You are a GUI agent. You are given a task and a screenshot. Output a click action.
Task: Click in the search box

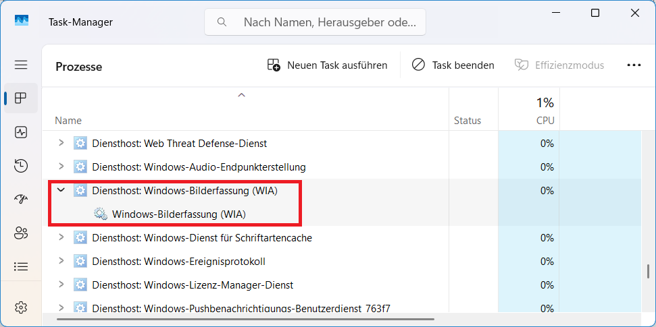coord(315,22)
